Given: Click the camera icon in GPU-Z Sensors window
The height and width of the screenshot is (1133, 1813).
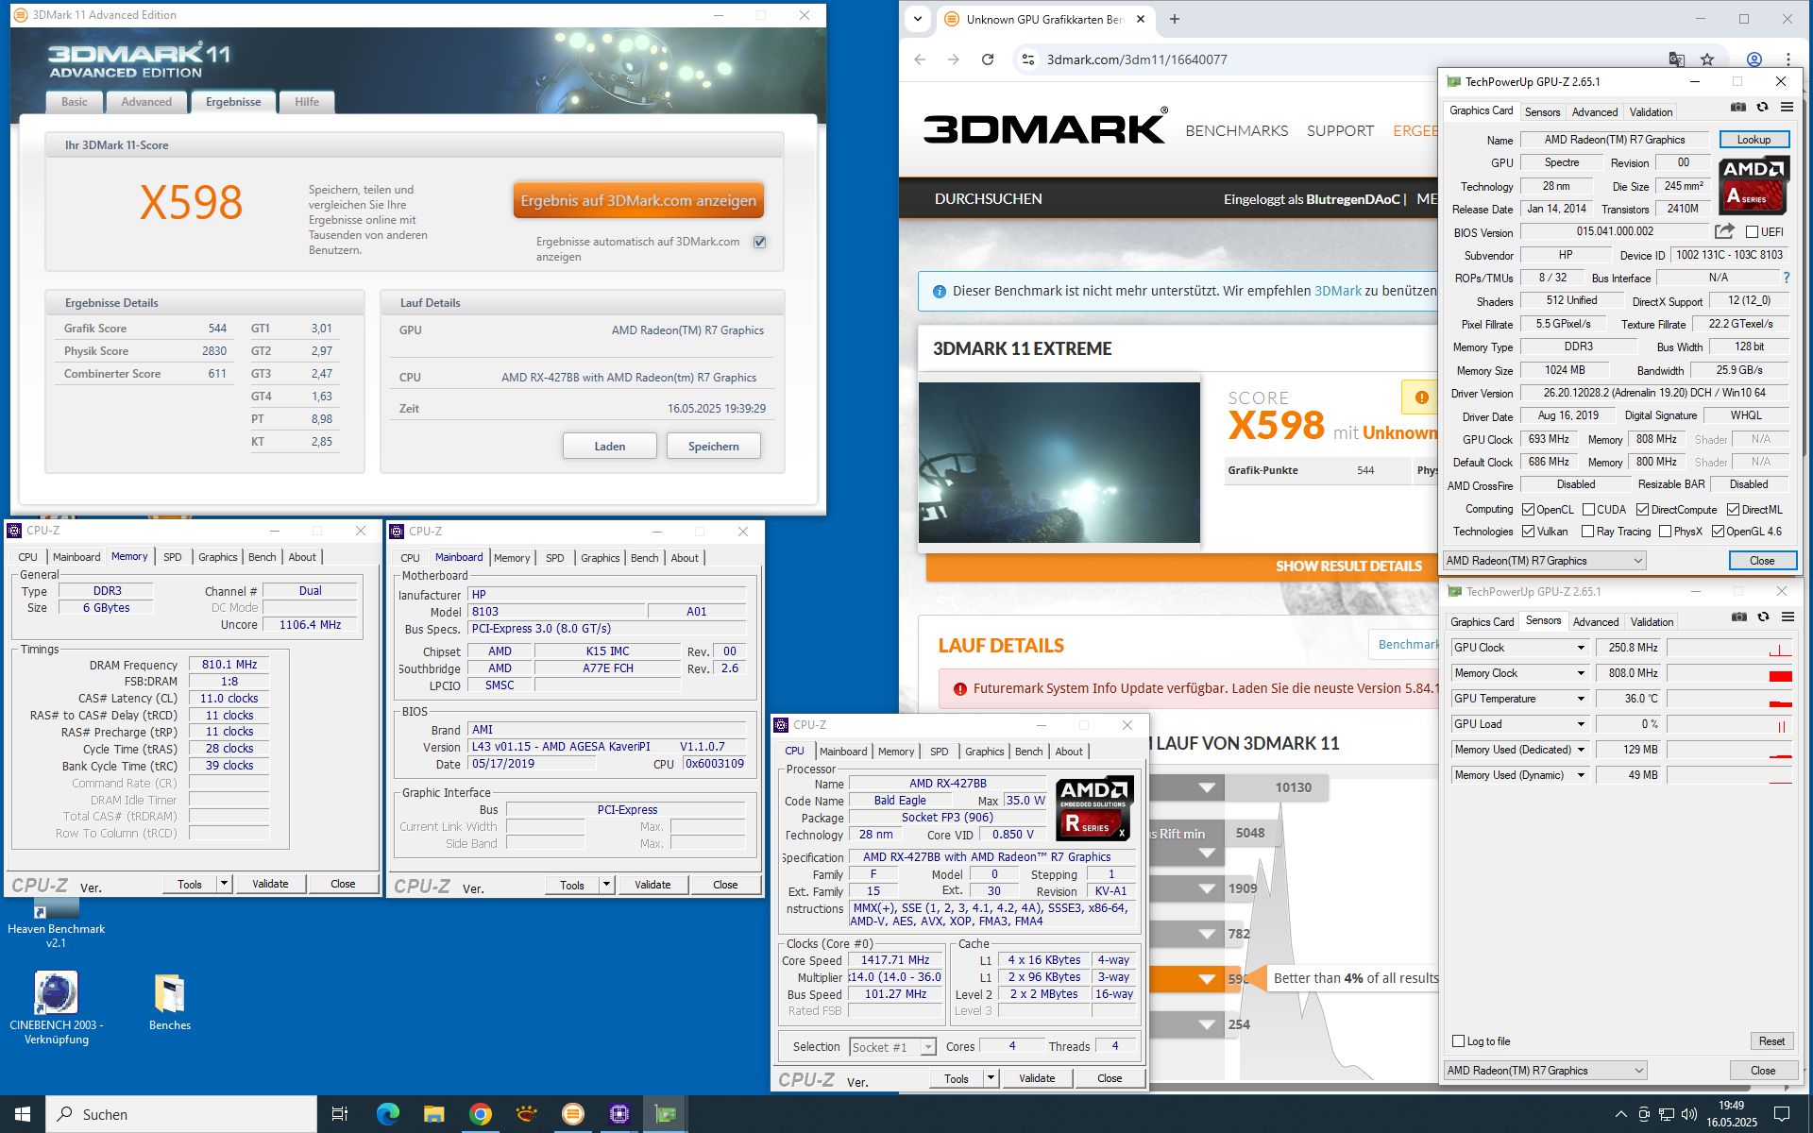Looking at the screenshot, I should coord(1738,617).
